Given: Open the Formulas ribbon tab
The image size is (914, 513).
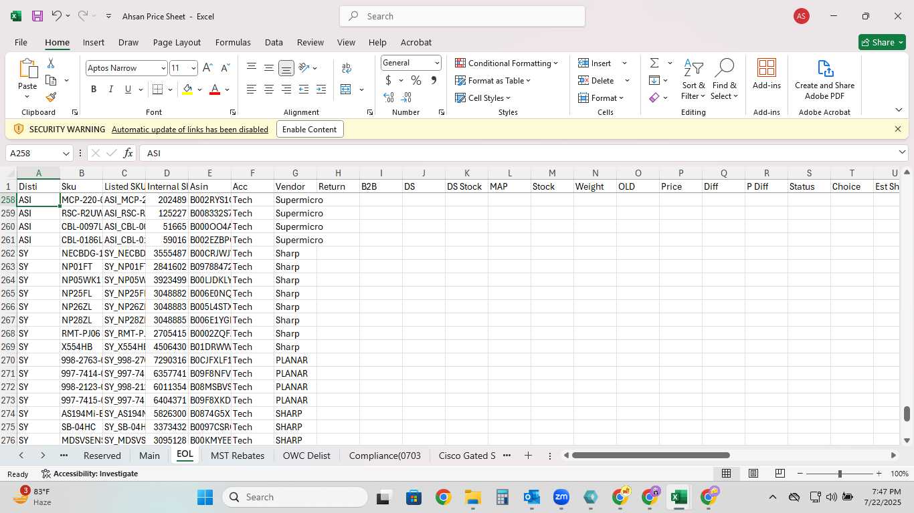Looking at the screenshot, I should pyautogui.click(x=233, y=42).
